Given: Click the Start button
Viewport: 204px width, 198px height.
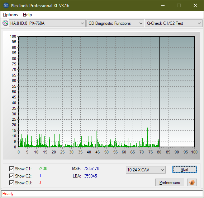Looking at the screenshot, I should (x=185, y=170).
